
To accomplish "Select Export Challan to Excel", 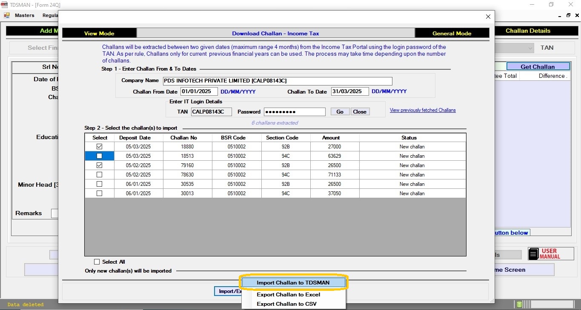I will (288, 295).
